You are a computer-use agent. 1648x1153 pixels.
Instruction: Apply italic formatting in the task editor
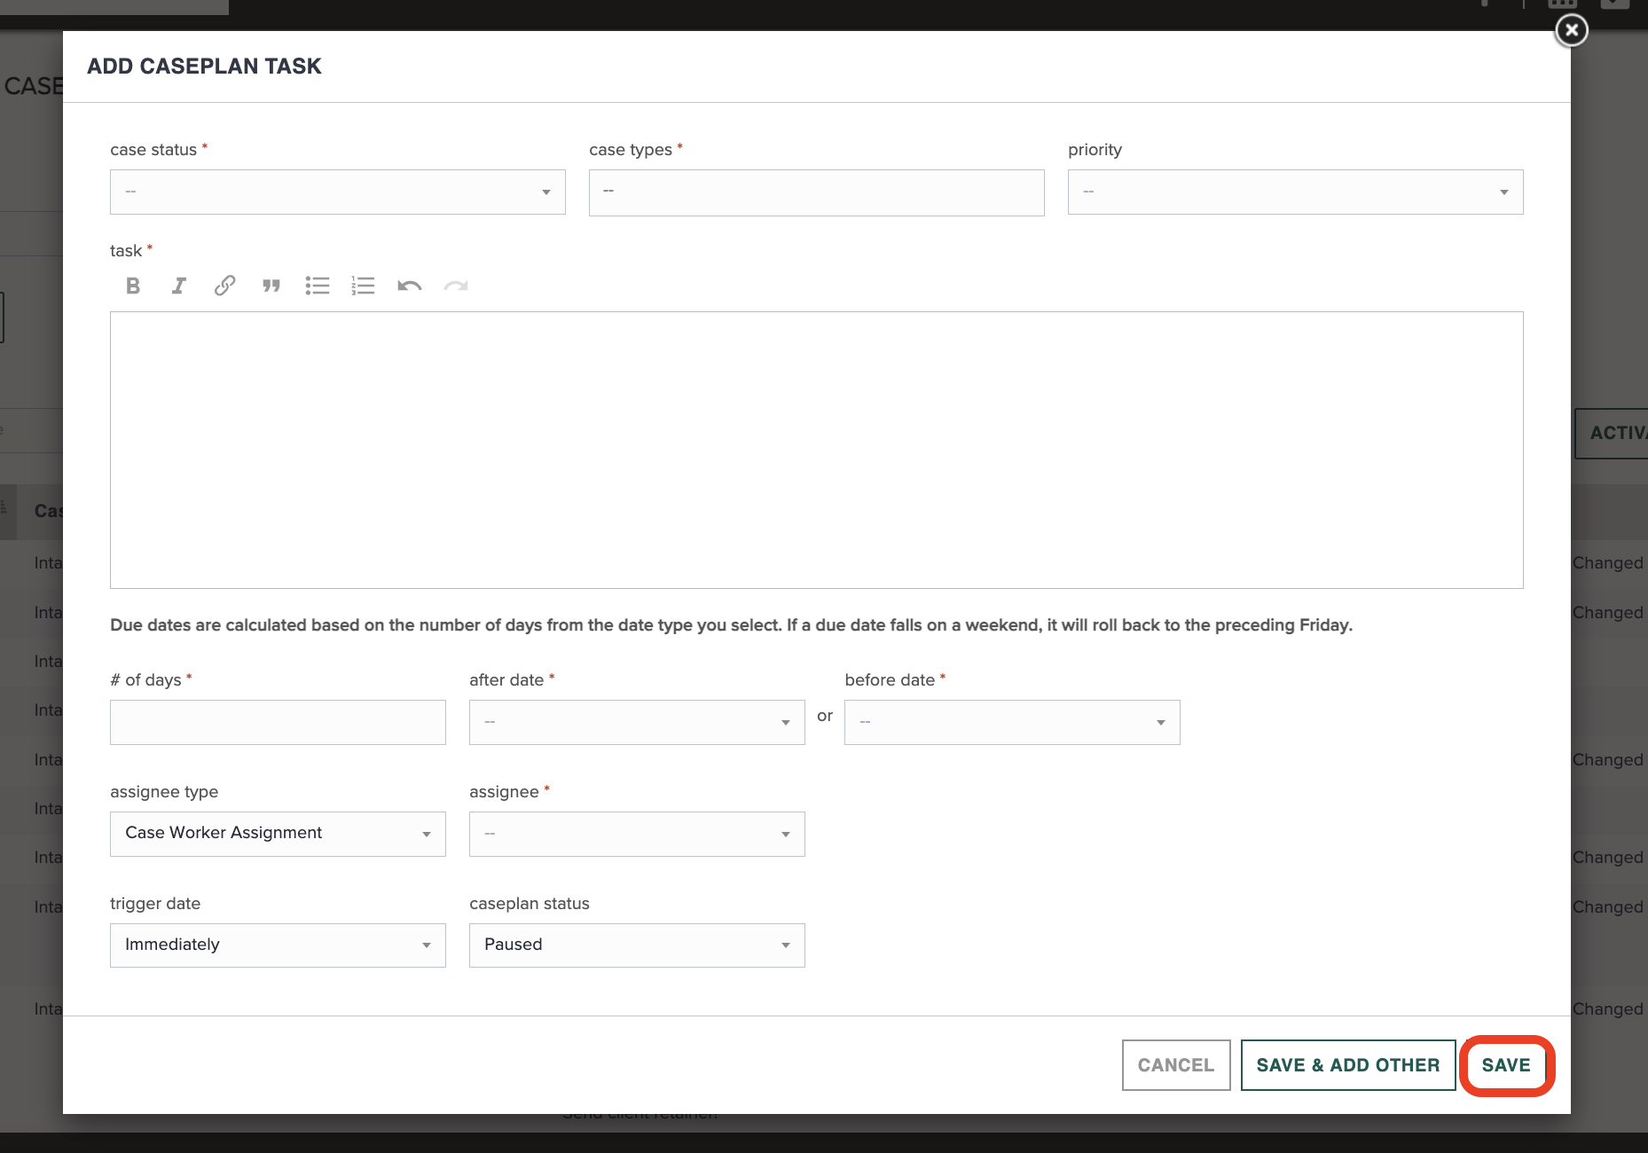tap(178, 286)
